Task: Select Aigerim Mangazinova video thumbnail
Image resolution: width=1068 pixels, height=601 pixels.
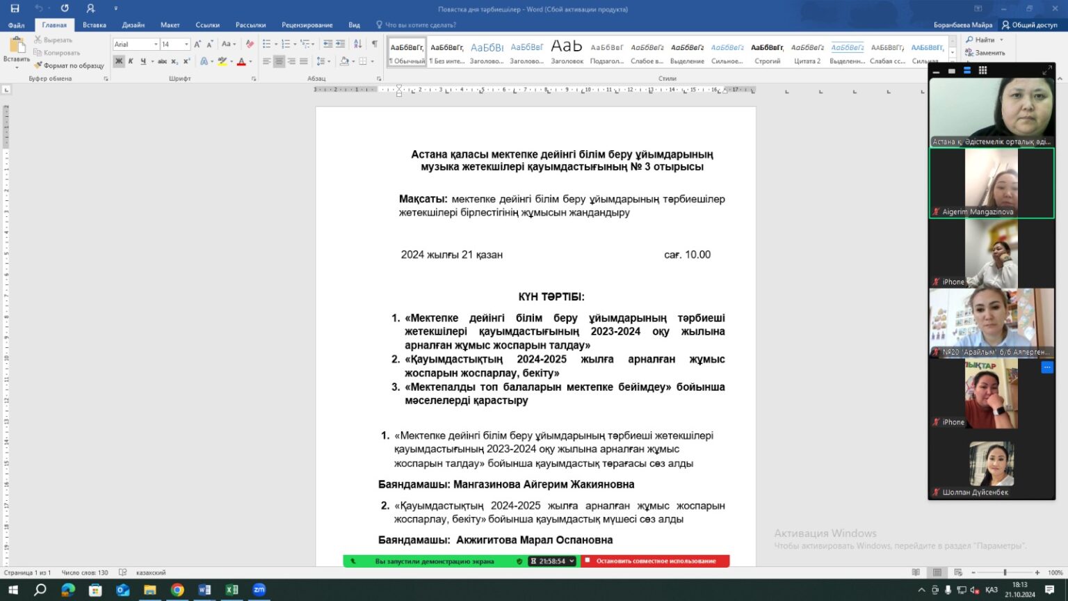Action: click(x=991, y=183)
